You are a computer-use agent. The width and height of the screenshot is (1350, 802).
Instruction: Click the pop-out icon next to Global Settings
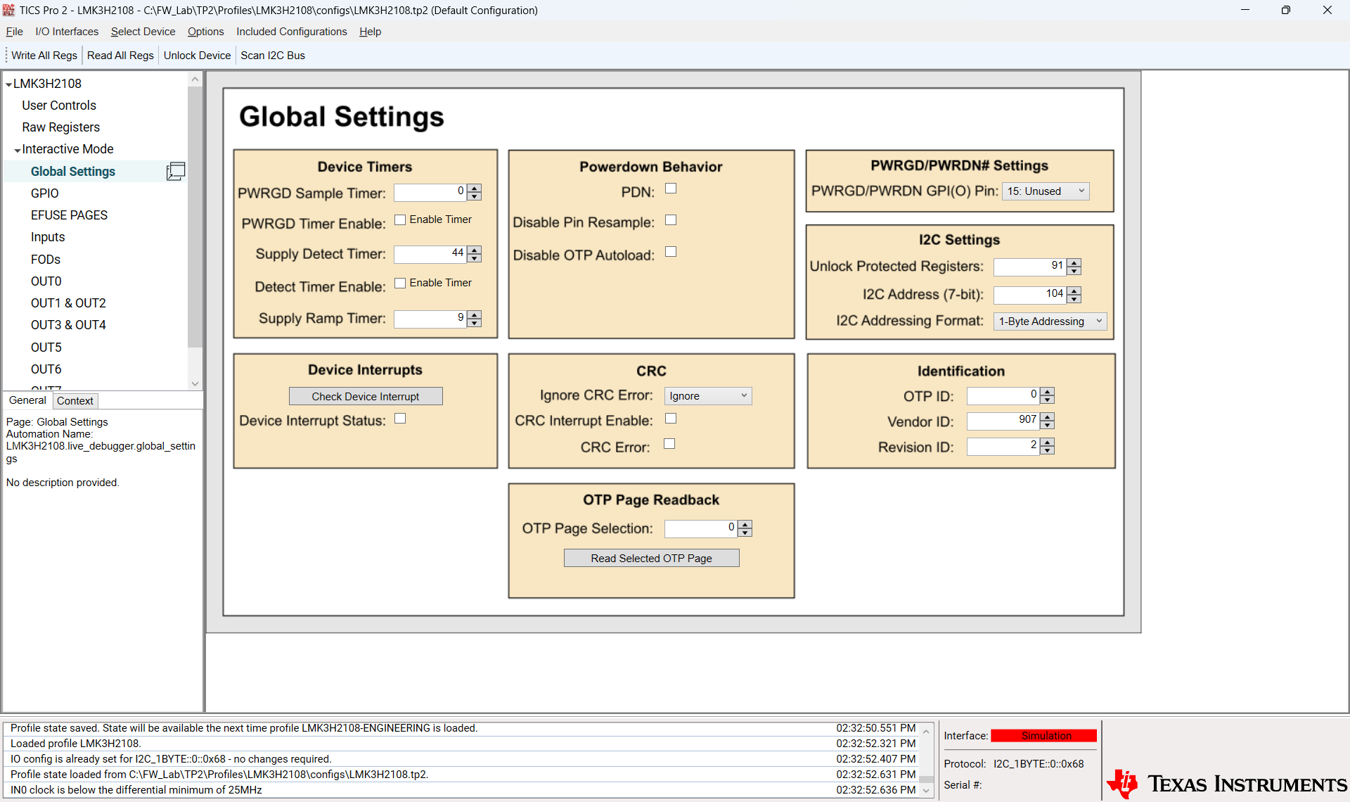pos(176,171)
